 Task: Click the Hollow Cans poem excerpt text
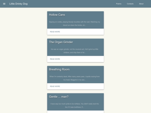coord(75,23)
